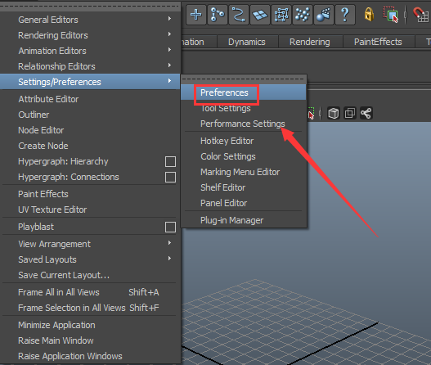Choose Raise Main Window

click(90, 340)
